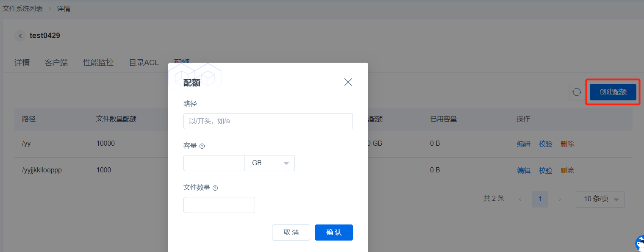Click the help icon beside 文件数量
Viewport: 644px width, 252px height.
click(215, 188)
